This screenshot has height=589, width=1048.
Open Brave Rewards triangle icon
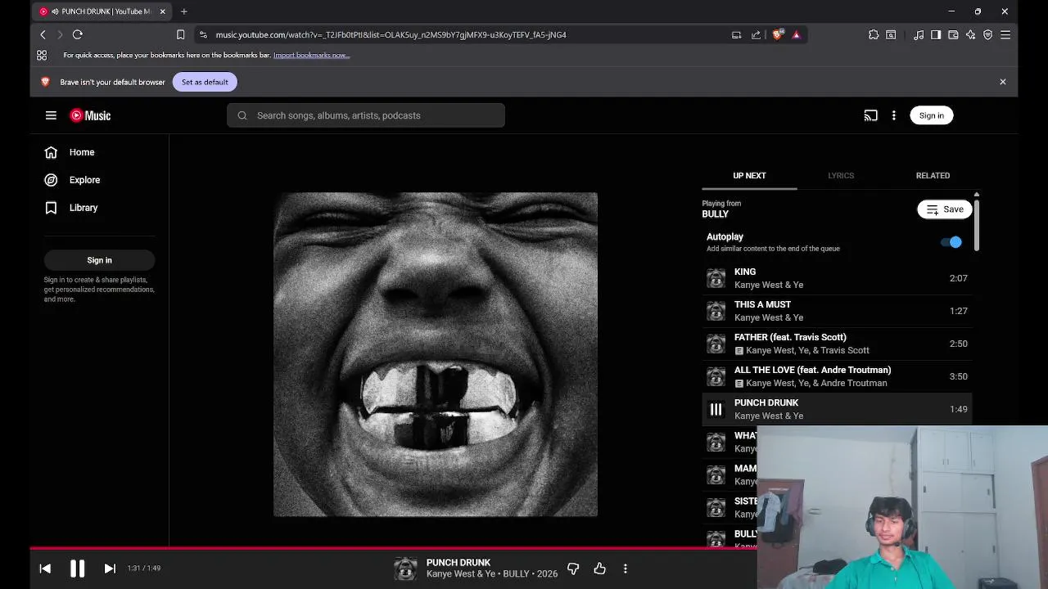coord(796,34)
